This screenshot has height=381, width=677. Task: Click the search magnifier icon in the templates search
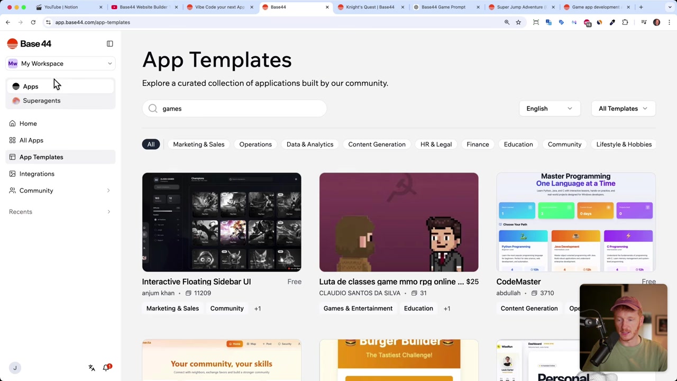(153, 108)
